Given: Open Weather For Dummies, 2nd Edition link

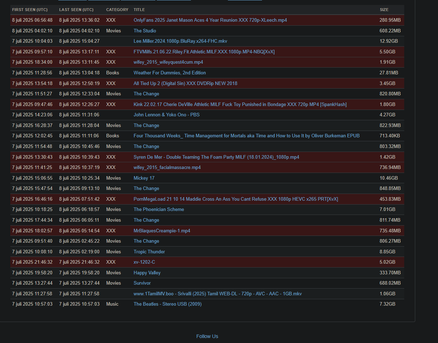Looking at the screenshot, I should pos(170,73).
